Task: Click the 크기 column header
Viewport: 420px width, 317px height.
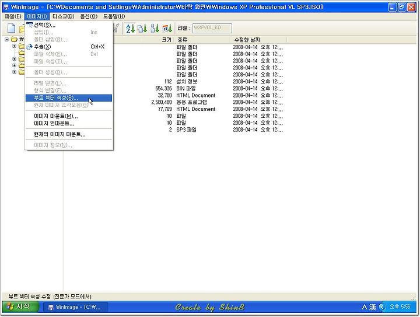Action: [158, 40]
